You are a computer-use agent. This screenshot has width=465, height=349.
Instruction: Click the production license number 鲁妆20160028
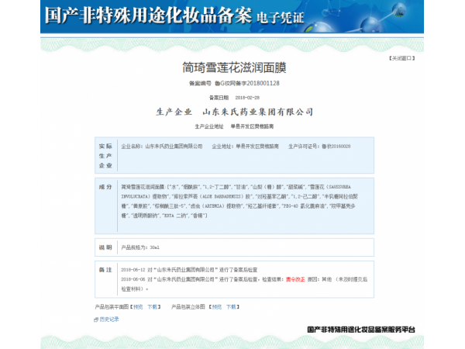(x=336, y=147)
